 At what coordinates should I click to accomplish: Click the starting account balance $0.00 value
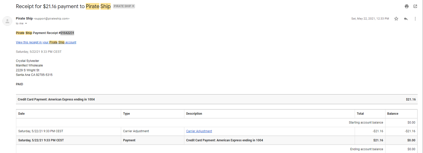coord(411,123)
